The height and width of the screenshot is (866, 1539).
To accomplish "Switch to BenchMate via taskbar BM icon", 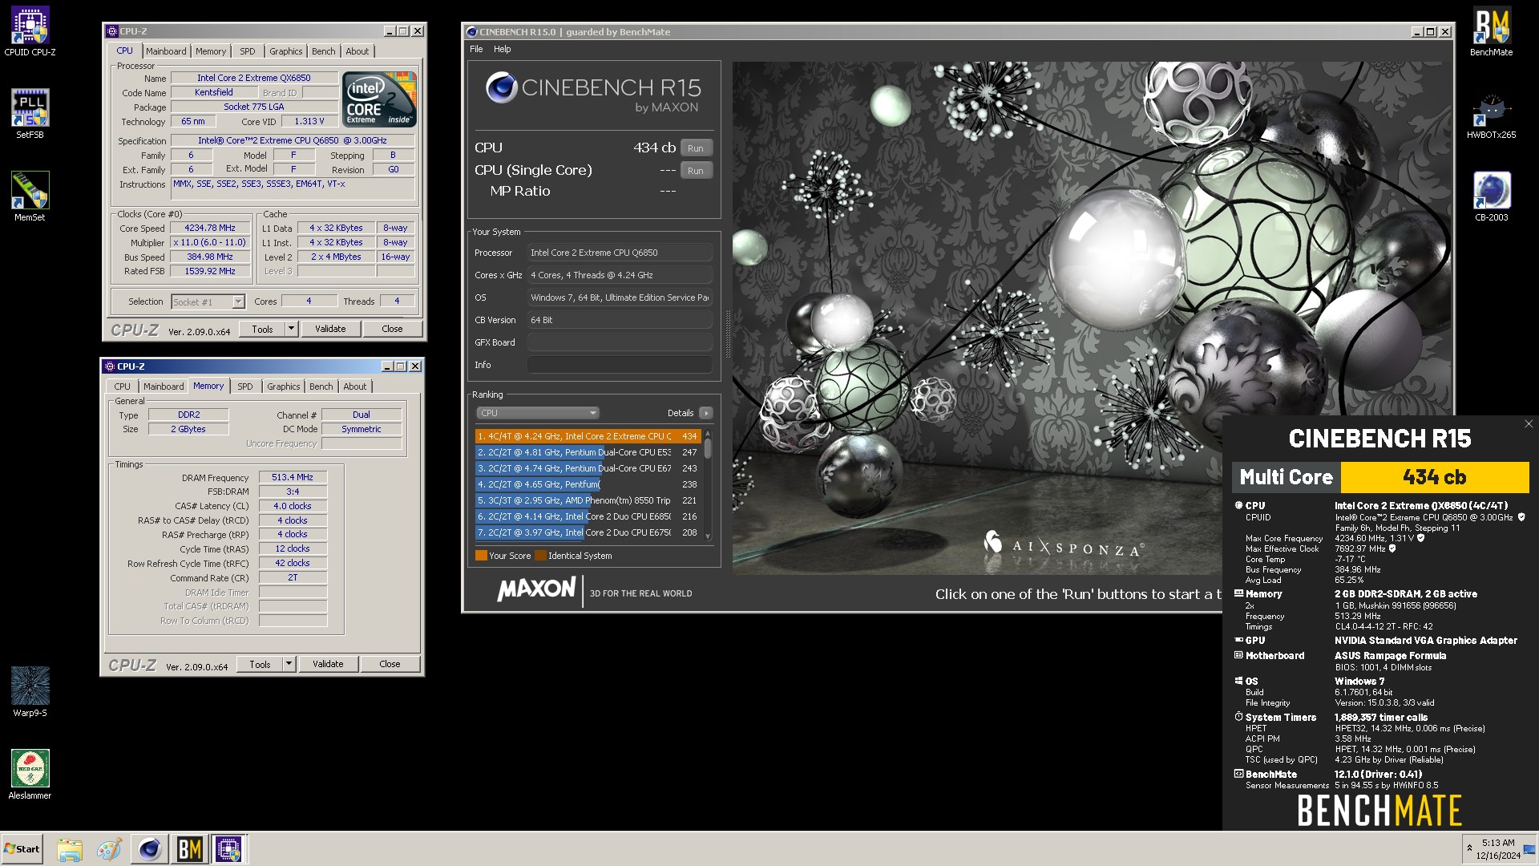I will tap(189, 849).
